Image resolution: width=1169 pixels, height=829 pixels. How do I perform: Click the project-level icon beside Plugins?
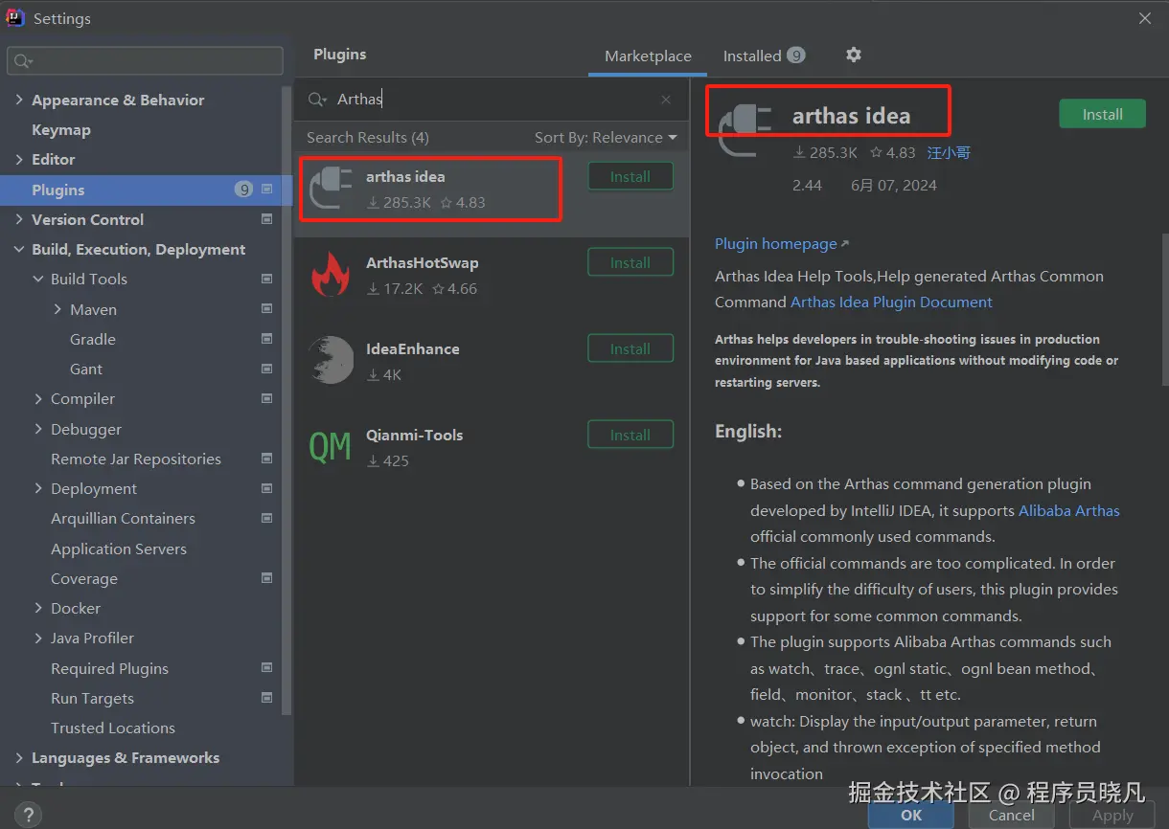point(267,190)
